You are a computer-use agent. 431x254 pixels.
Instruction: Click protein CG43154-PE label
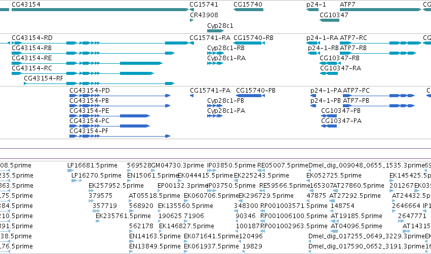[x=89, y=111]
